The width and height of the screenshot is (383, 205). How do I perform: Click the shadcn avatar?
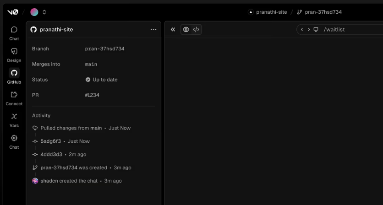click(35, 181)
